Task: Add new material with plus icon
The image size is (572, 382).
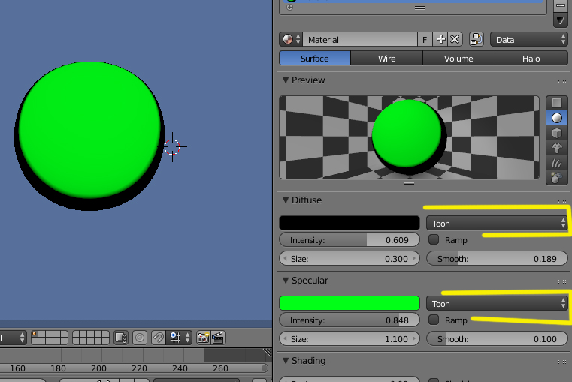Action: click(x=440, y=39)
